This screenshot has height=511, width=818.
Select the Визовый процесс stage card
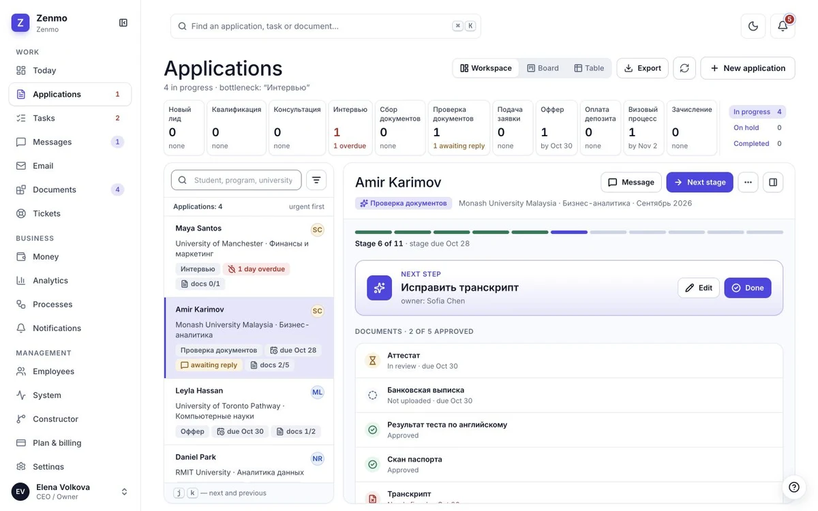[643, 127]
